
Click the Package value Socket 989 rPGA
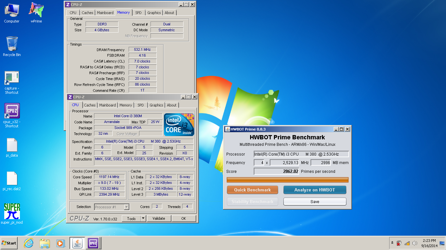point(128,128)
